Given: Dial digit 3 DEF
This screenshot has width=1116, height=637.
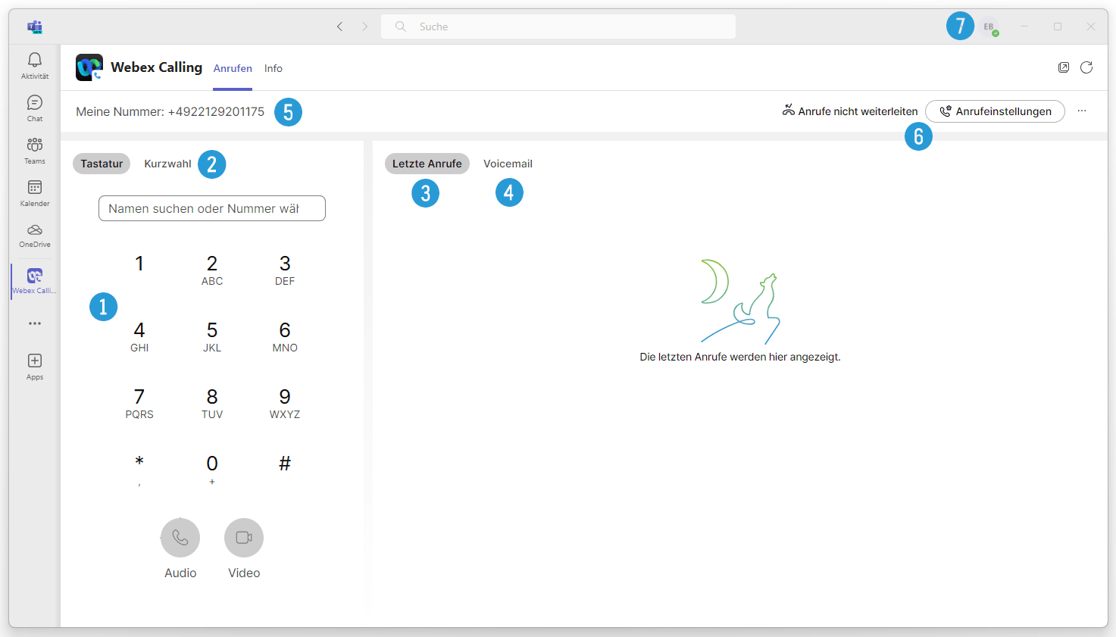Looking at the screenshot, I should coord(285,270).
